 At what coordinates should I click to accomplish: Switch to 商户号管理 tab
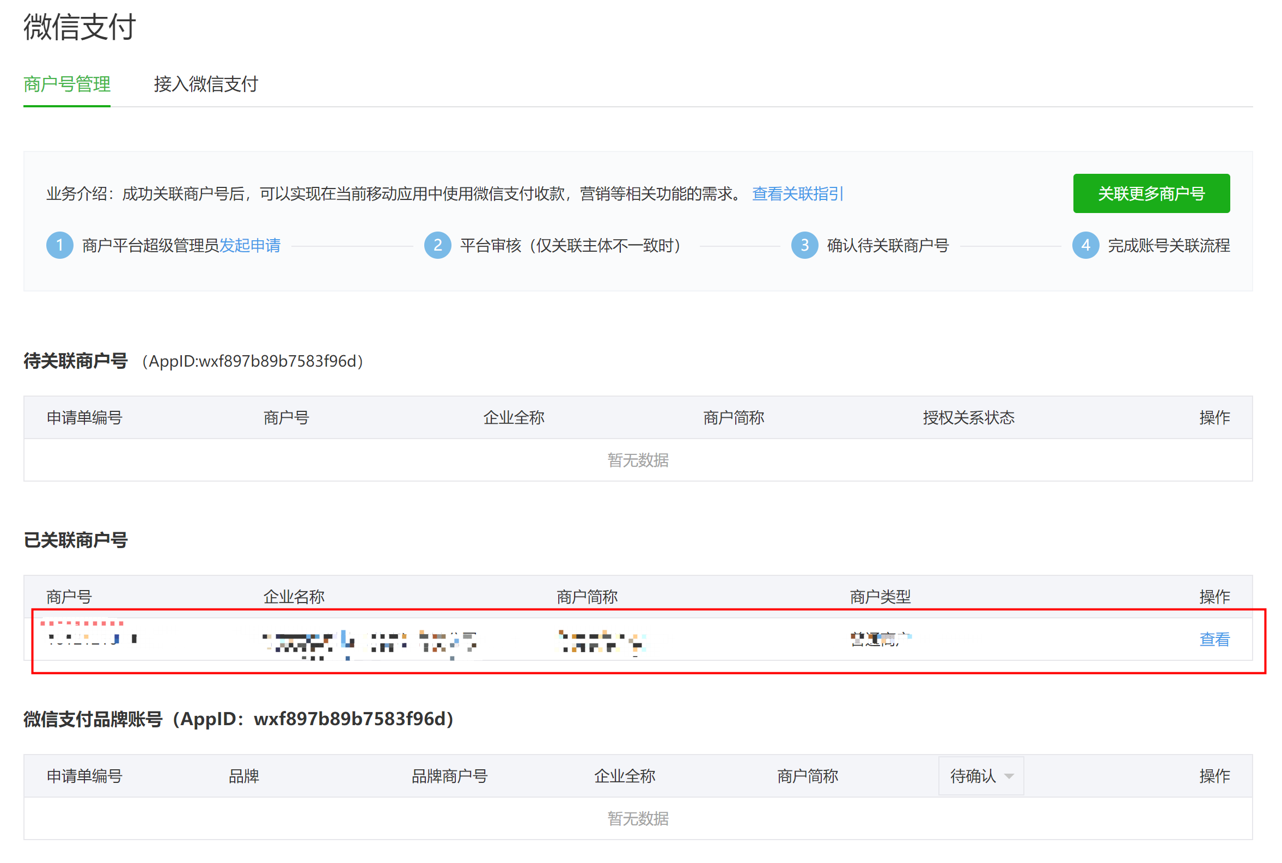66,84
